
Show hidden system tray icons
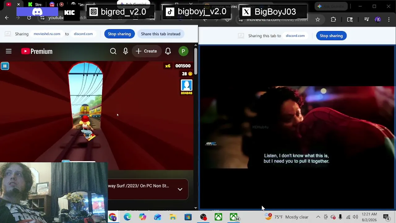click(318, 217)
